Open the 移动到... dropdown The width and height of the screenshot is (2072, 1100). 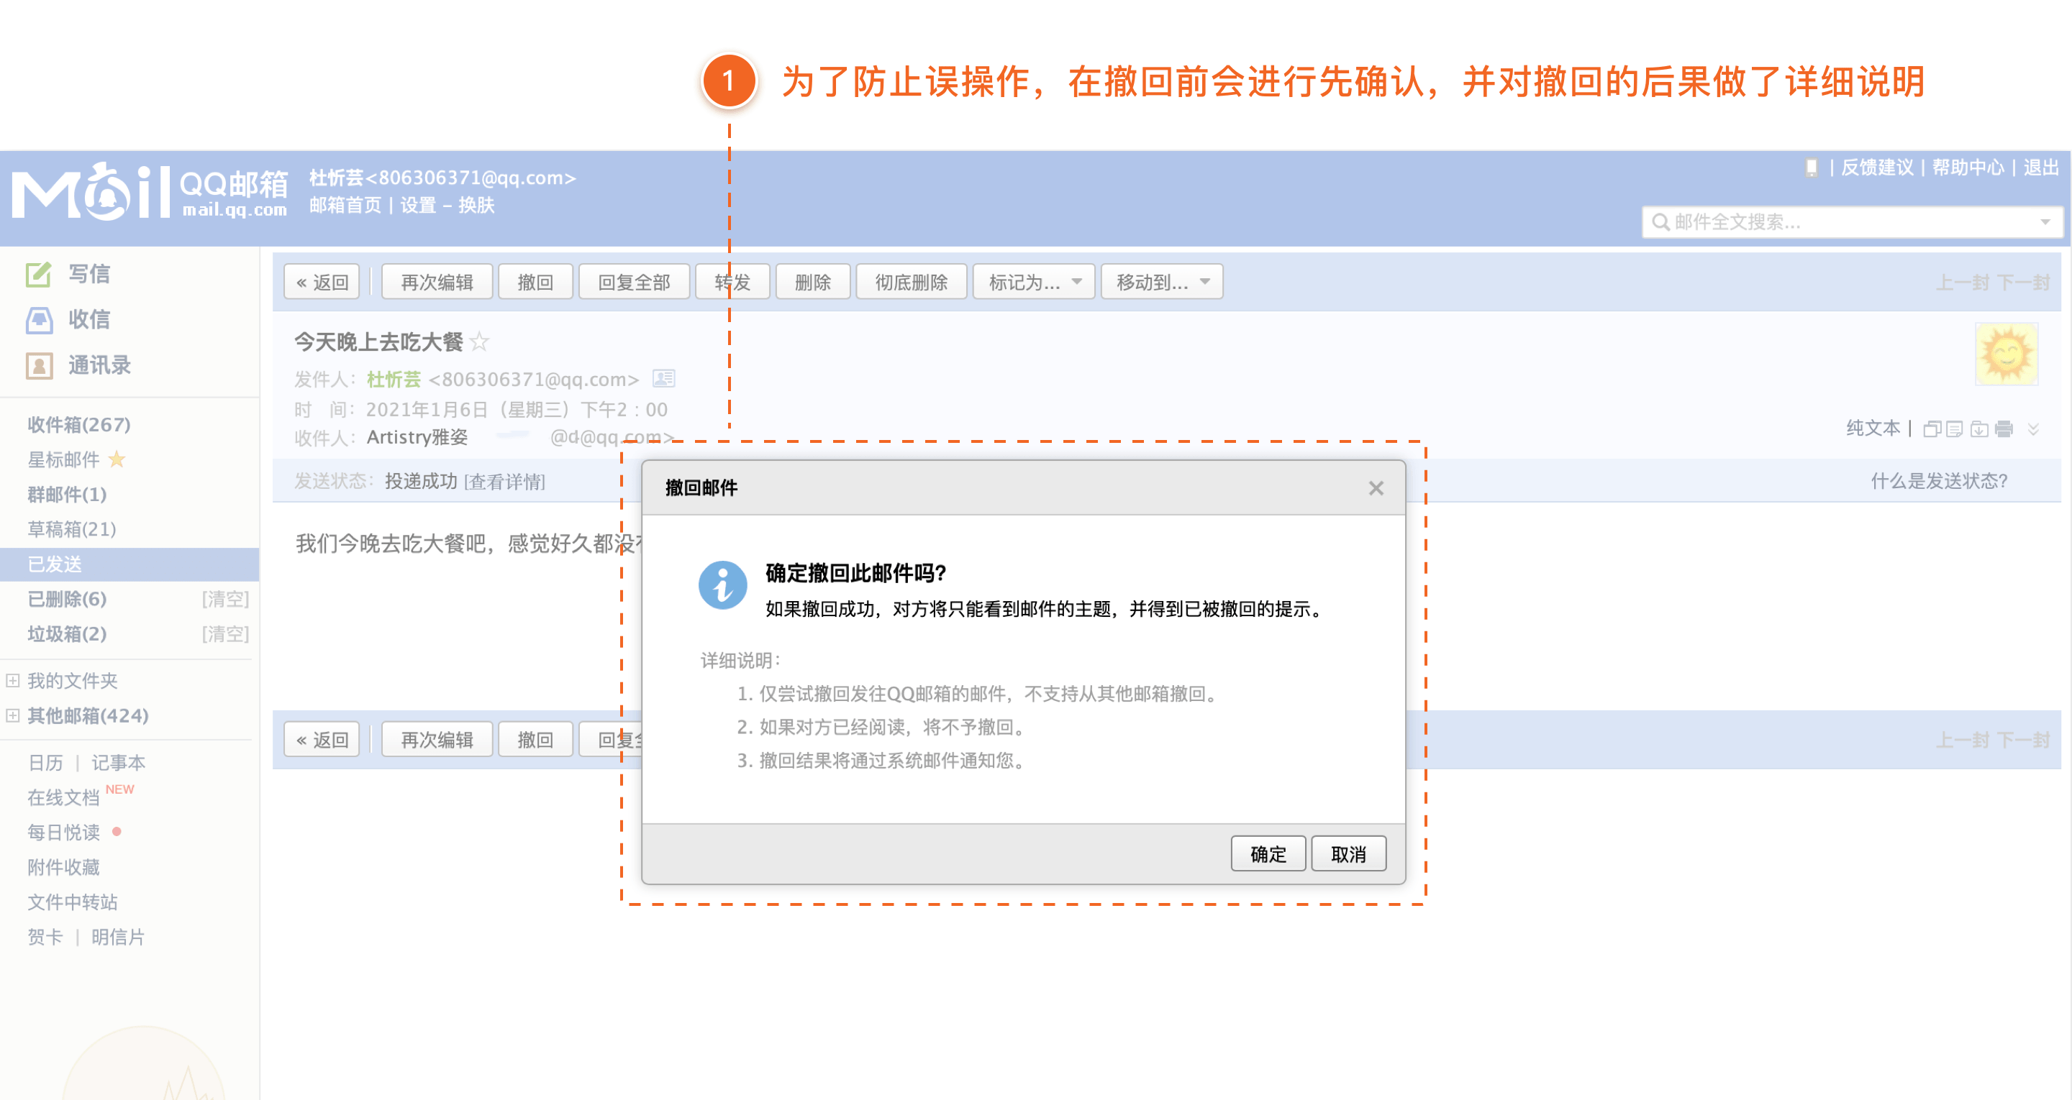(x=1161, y=283)
